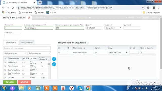Open the Выберите склад dropdown
This screenshot has height=91, width=162.
39,53
